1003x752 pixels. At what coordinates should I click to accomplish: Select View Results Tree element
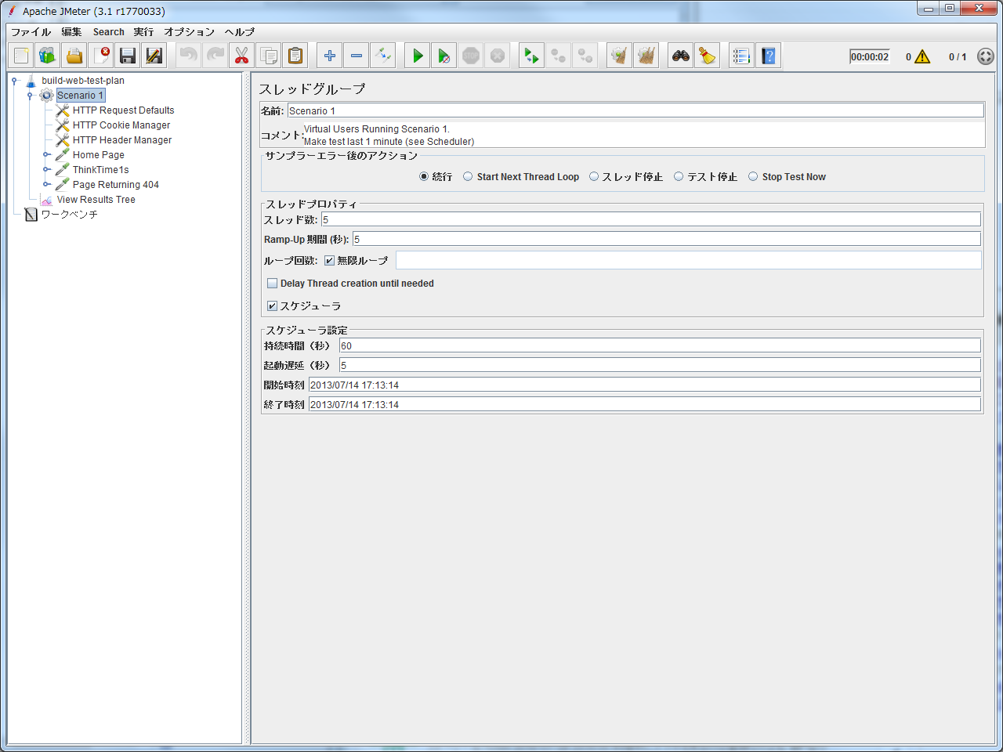[x=96, y=200]
